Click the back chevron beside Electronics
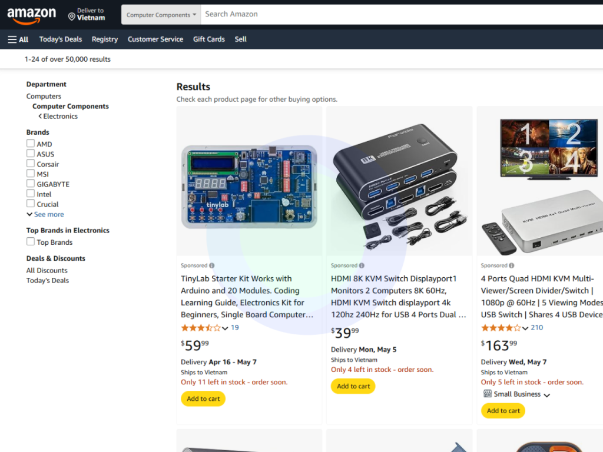 40,116
